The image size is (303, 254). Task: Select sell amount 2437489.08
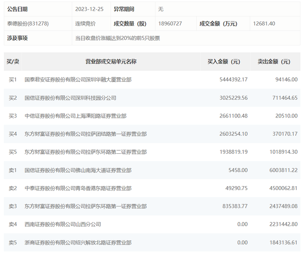(x=284, y=206)
